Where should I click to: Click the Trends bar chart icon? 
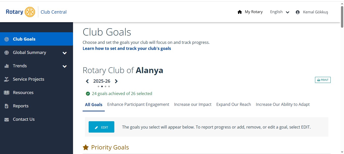[x=7, y=66]
